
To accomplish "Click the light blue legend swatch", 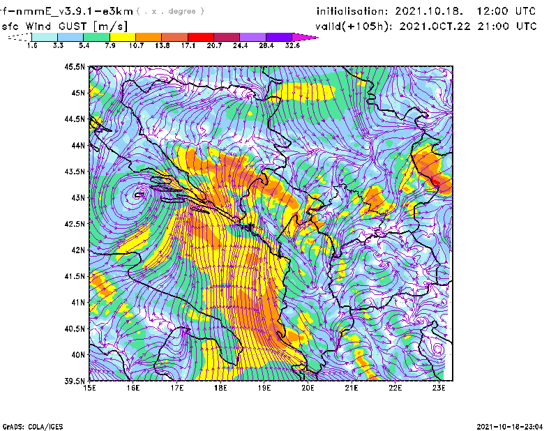I will tap(70, 37).
